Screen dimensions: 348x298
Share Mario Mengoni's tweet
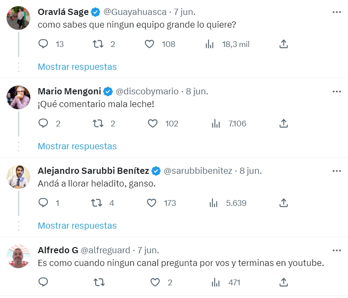coord(283,123)
